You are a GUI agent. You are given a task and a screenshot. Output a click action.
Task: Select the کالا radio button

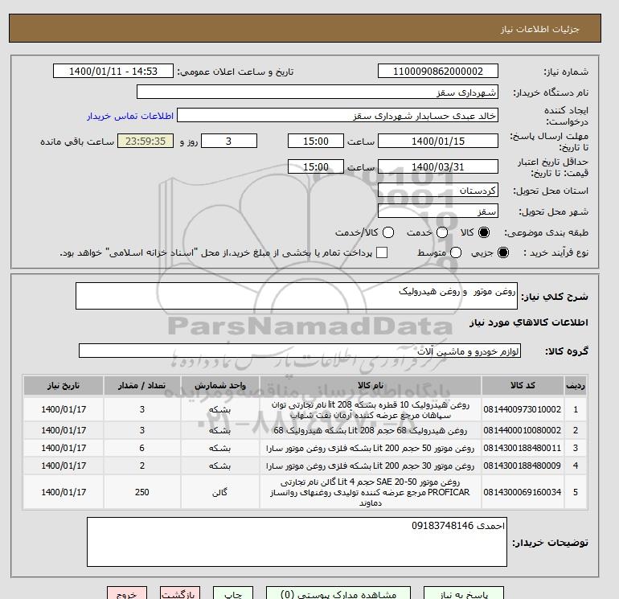click(x=484, y=232)
